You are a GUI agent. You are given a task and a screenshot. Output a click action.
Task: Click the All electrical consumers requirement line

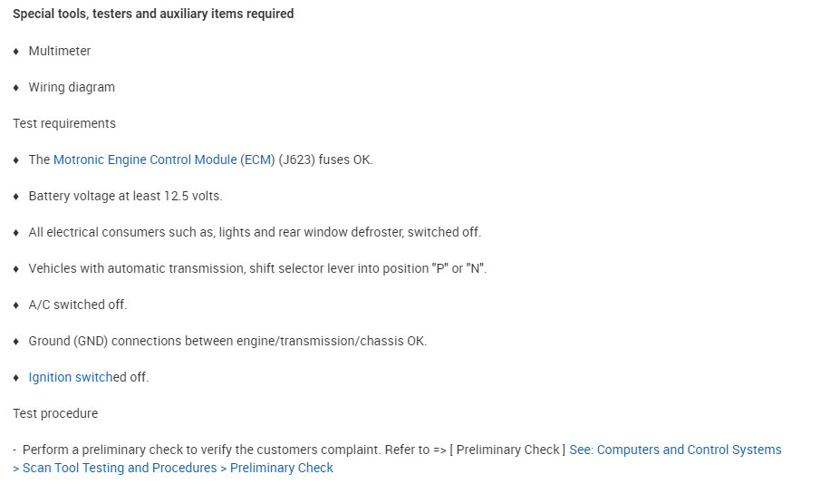coord(255,232)
